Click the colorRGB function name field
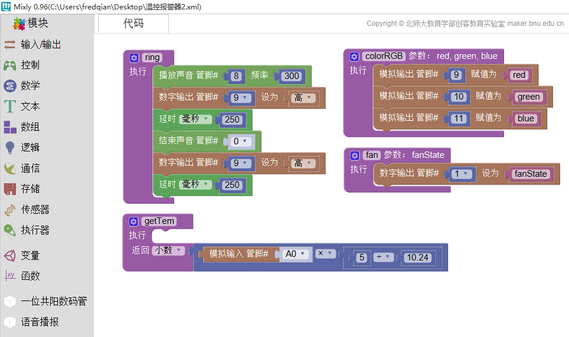Screen dimensions: 569x337 384,56
